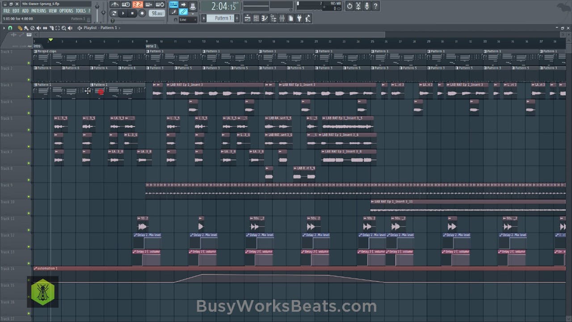Open the PATTERNS menu
Screen dimensions: 572x322
point(39,10)
